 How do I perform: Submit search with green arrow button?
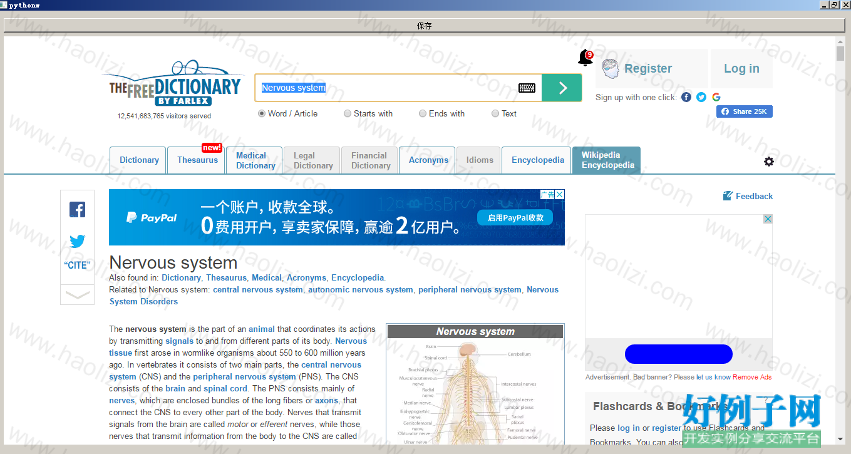coord(562,88)
